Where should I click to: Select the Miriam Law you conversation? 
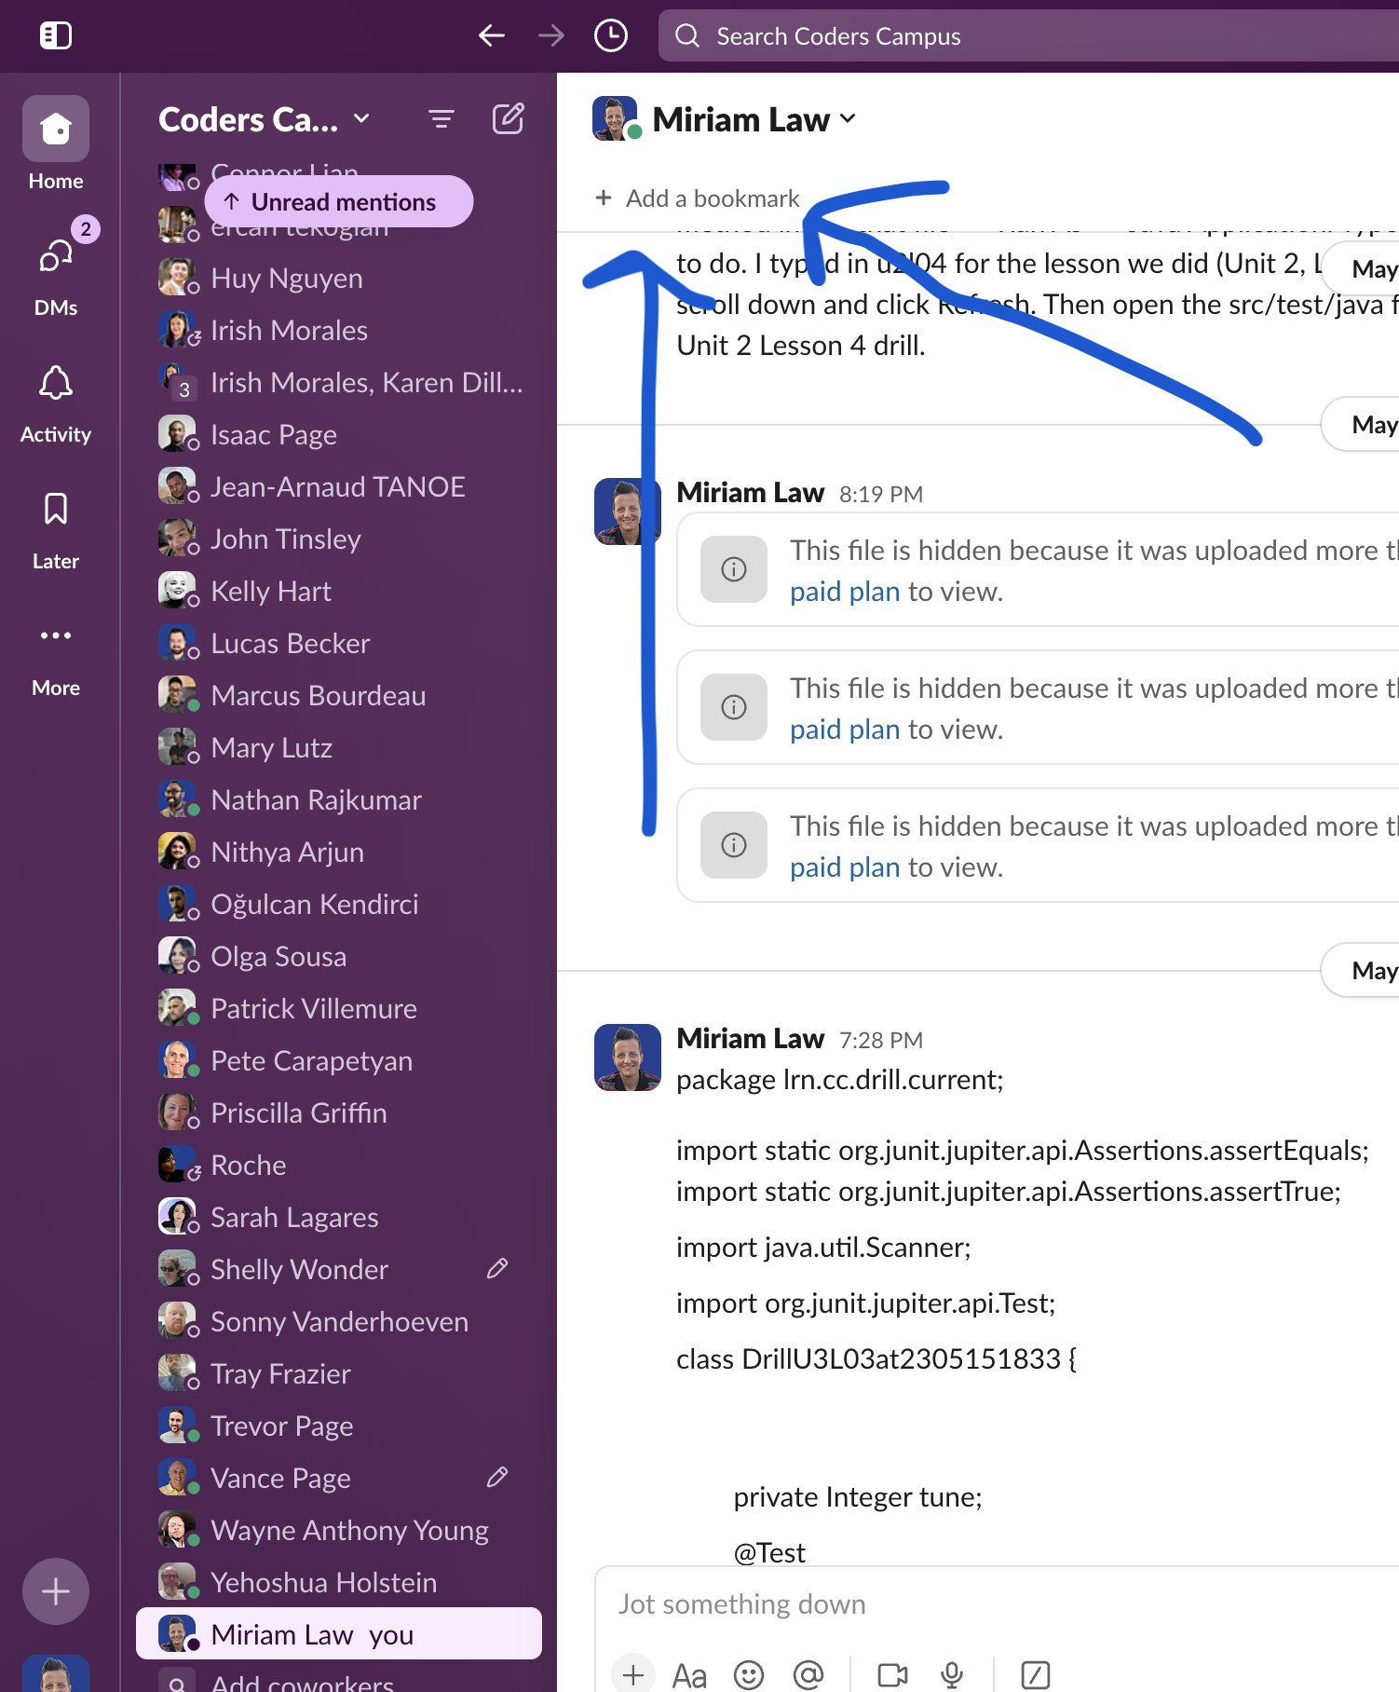pos(339,1633)
